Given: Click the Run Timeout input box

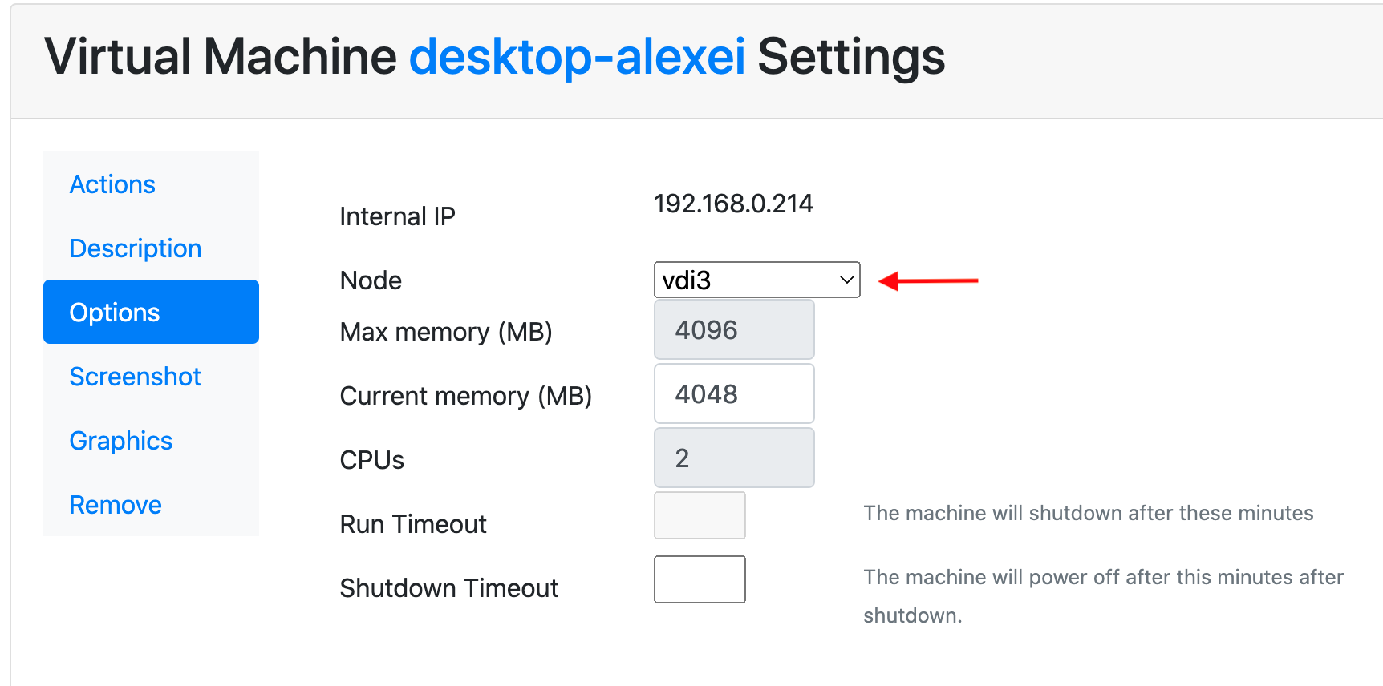Looking at the screenshot, I should point(700,515).
